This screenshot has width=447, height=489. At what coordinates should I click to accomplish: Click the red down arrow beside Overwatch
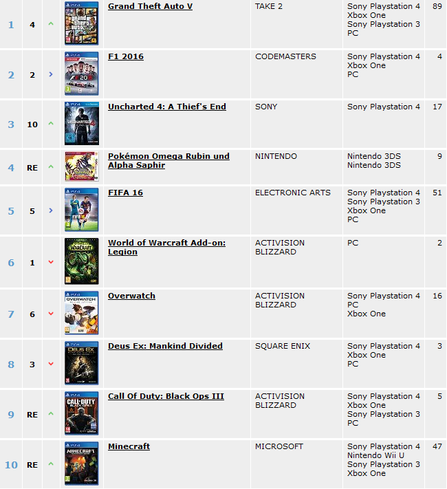coord(51,314)
